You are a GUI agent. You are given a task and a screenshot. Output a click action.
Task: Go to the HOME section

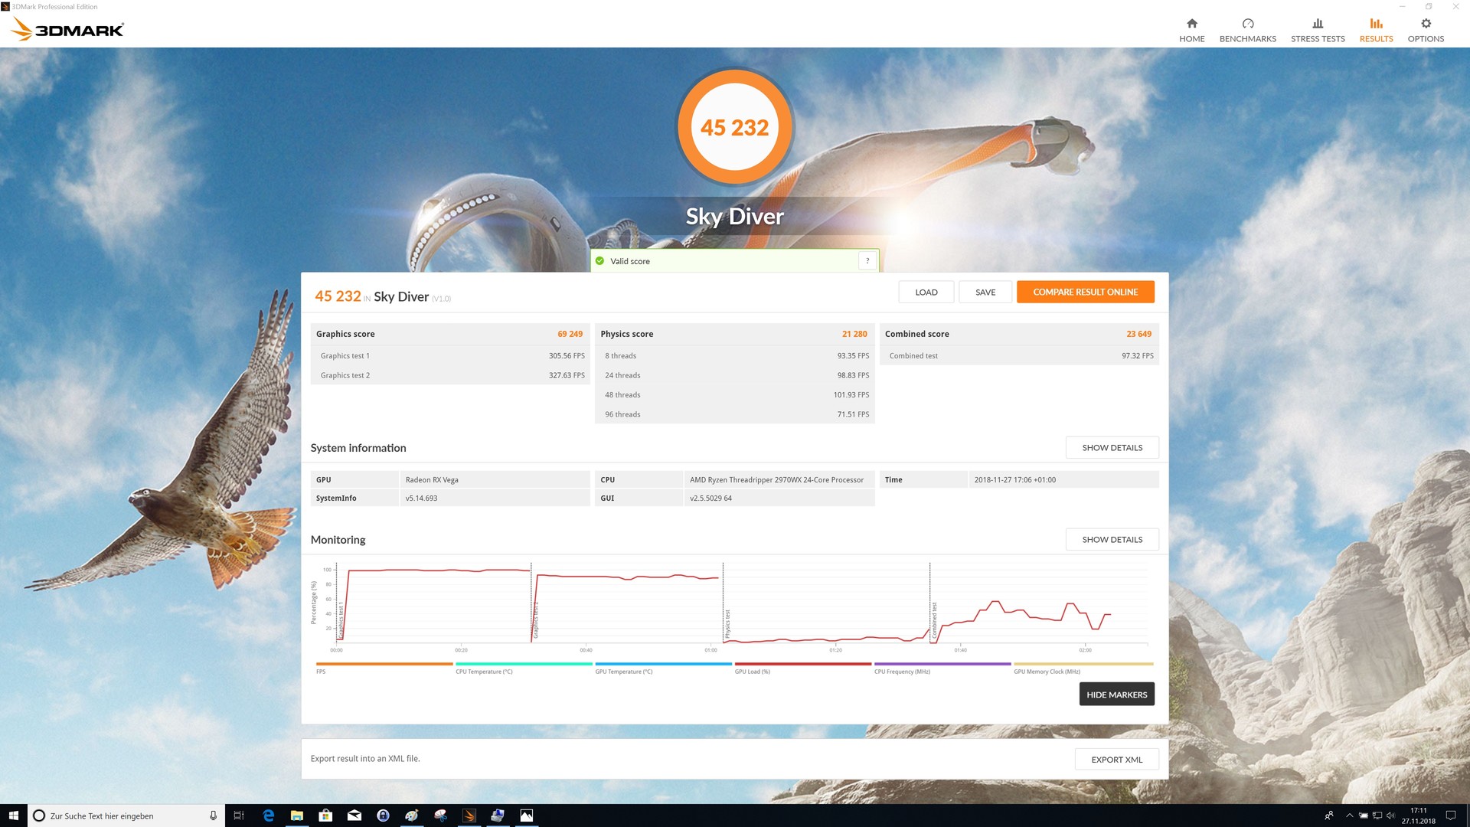(1191, 30)
